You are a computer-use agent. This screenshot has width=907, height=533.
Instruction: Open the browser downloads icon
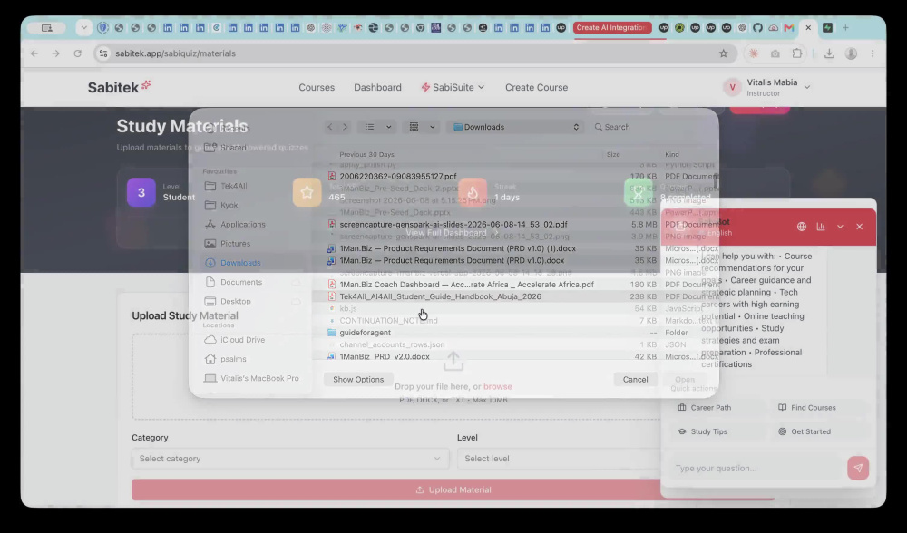pyautogui.click(x=829, y=53)
